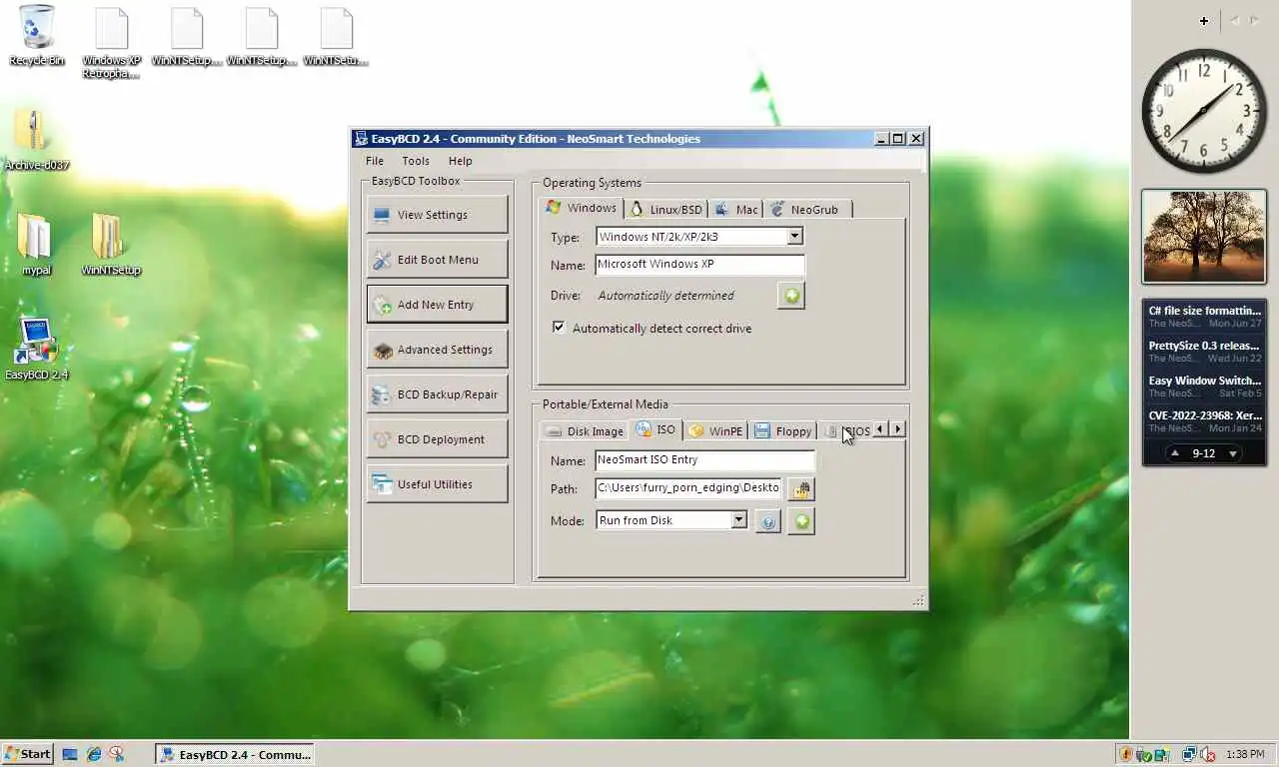Viewport: 1279px width, 767px height.
Task: Click the third quick launch icon
Action: [x=117, y=755]
